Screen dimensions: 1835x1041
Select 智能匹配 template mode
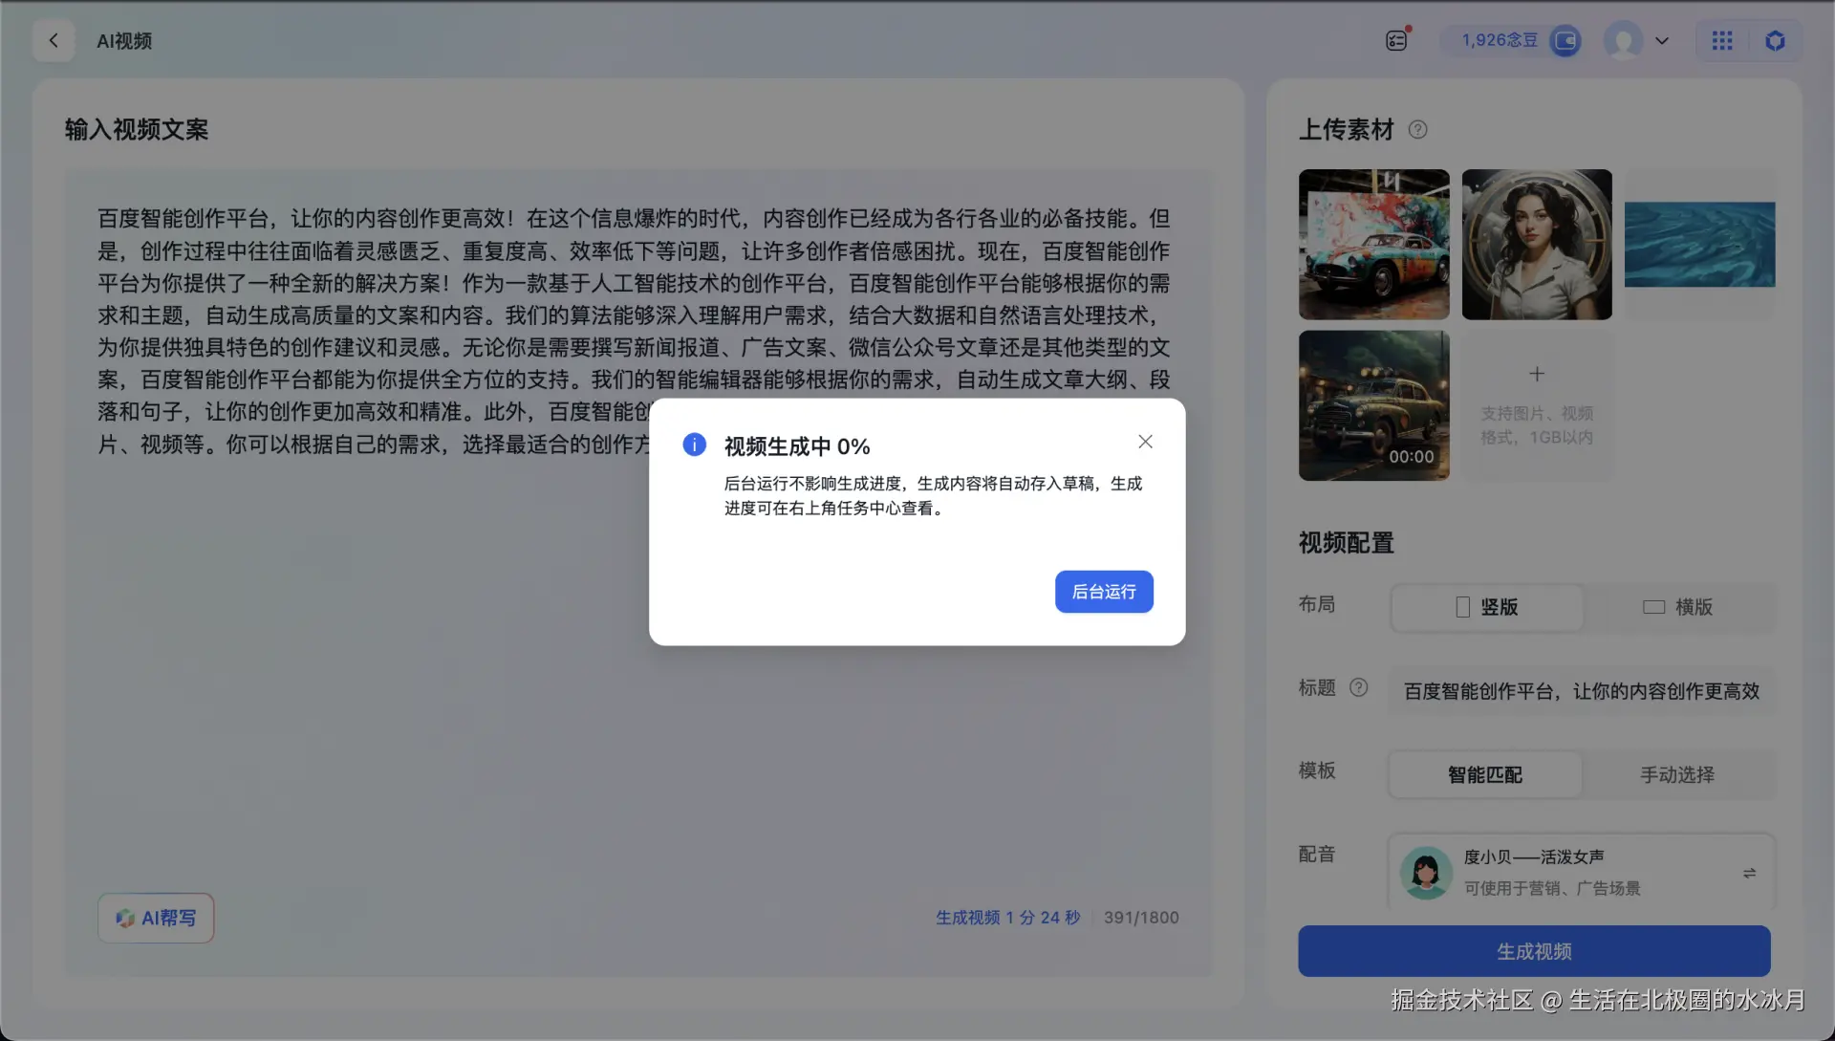point(1485,774)
